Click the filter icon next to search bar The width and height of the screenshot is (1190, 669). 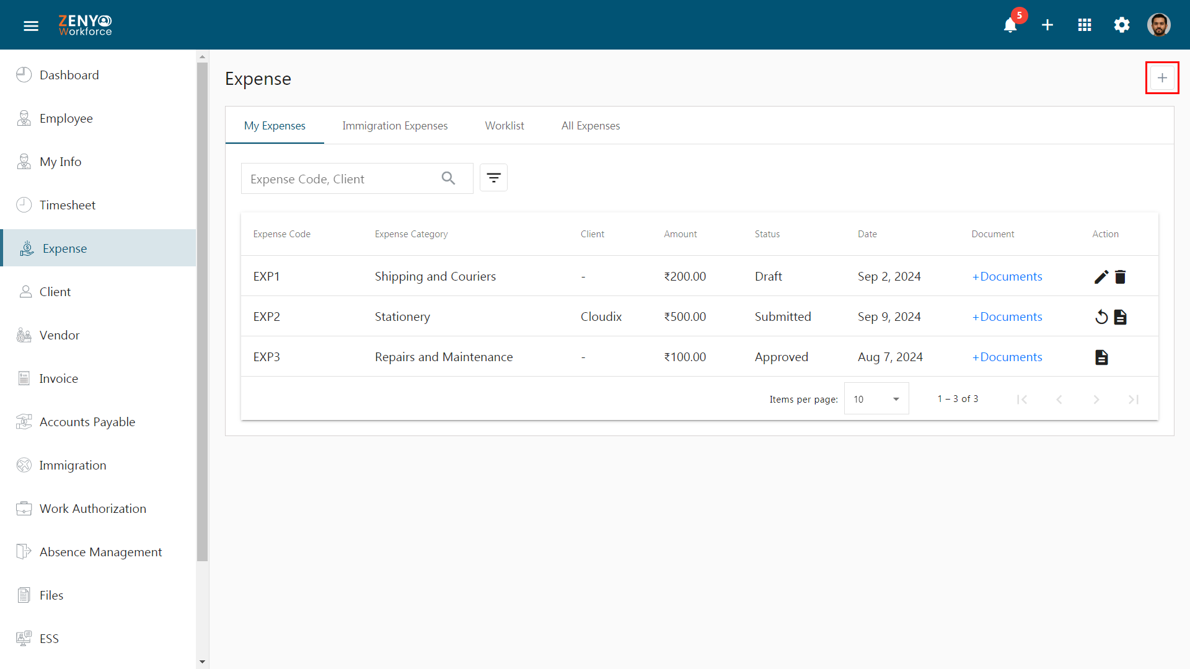(x=492, y=178)
